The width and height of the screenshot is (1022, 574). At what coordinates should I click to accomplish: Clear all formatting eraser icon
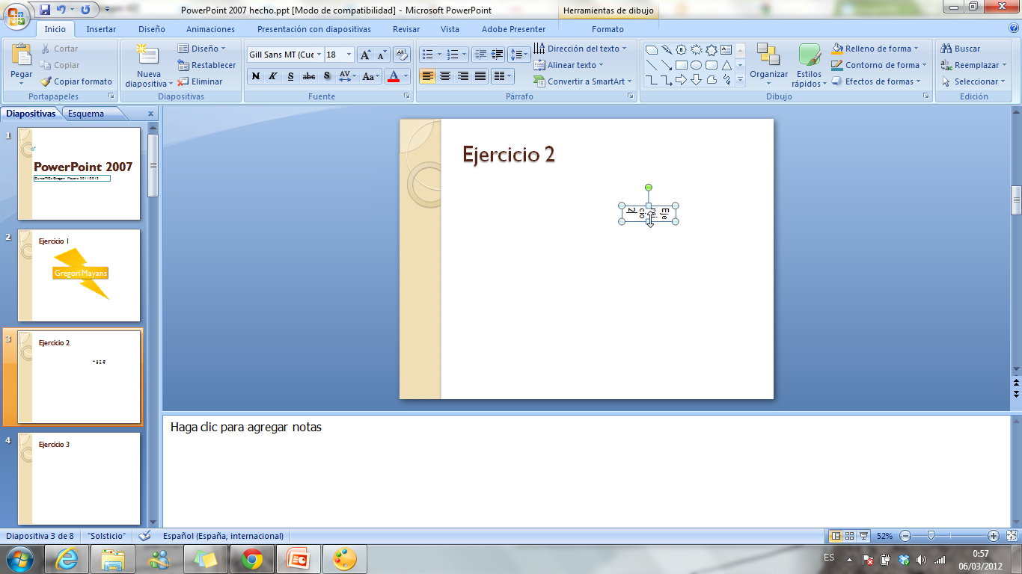(402, 55)
